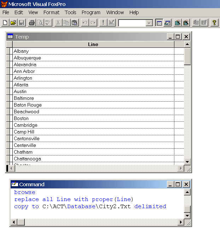Open the Tools menu

[70, 12]
